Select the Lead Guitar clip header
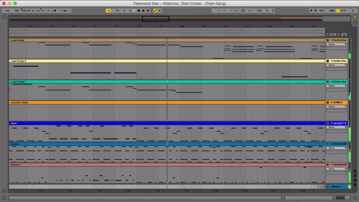 coord(167,40)
